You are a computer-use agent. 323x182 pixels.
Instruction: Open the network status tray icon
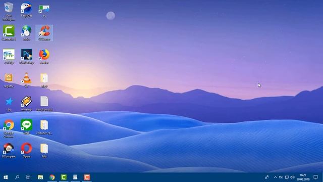tap(287, 177)
